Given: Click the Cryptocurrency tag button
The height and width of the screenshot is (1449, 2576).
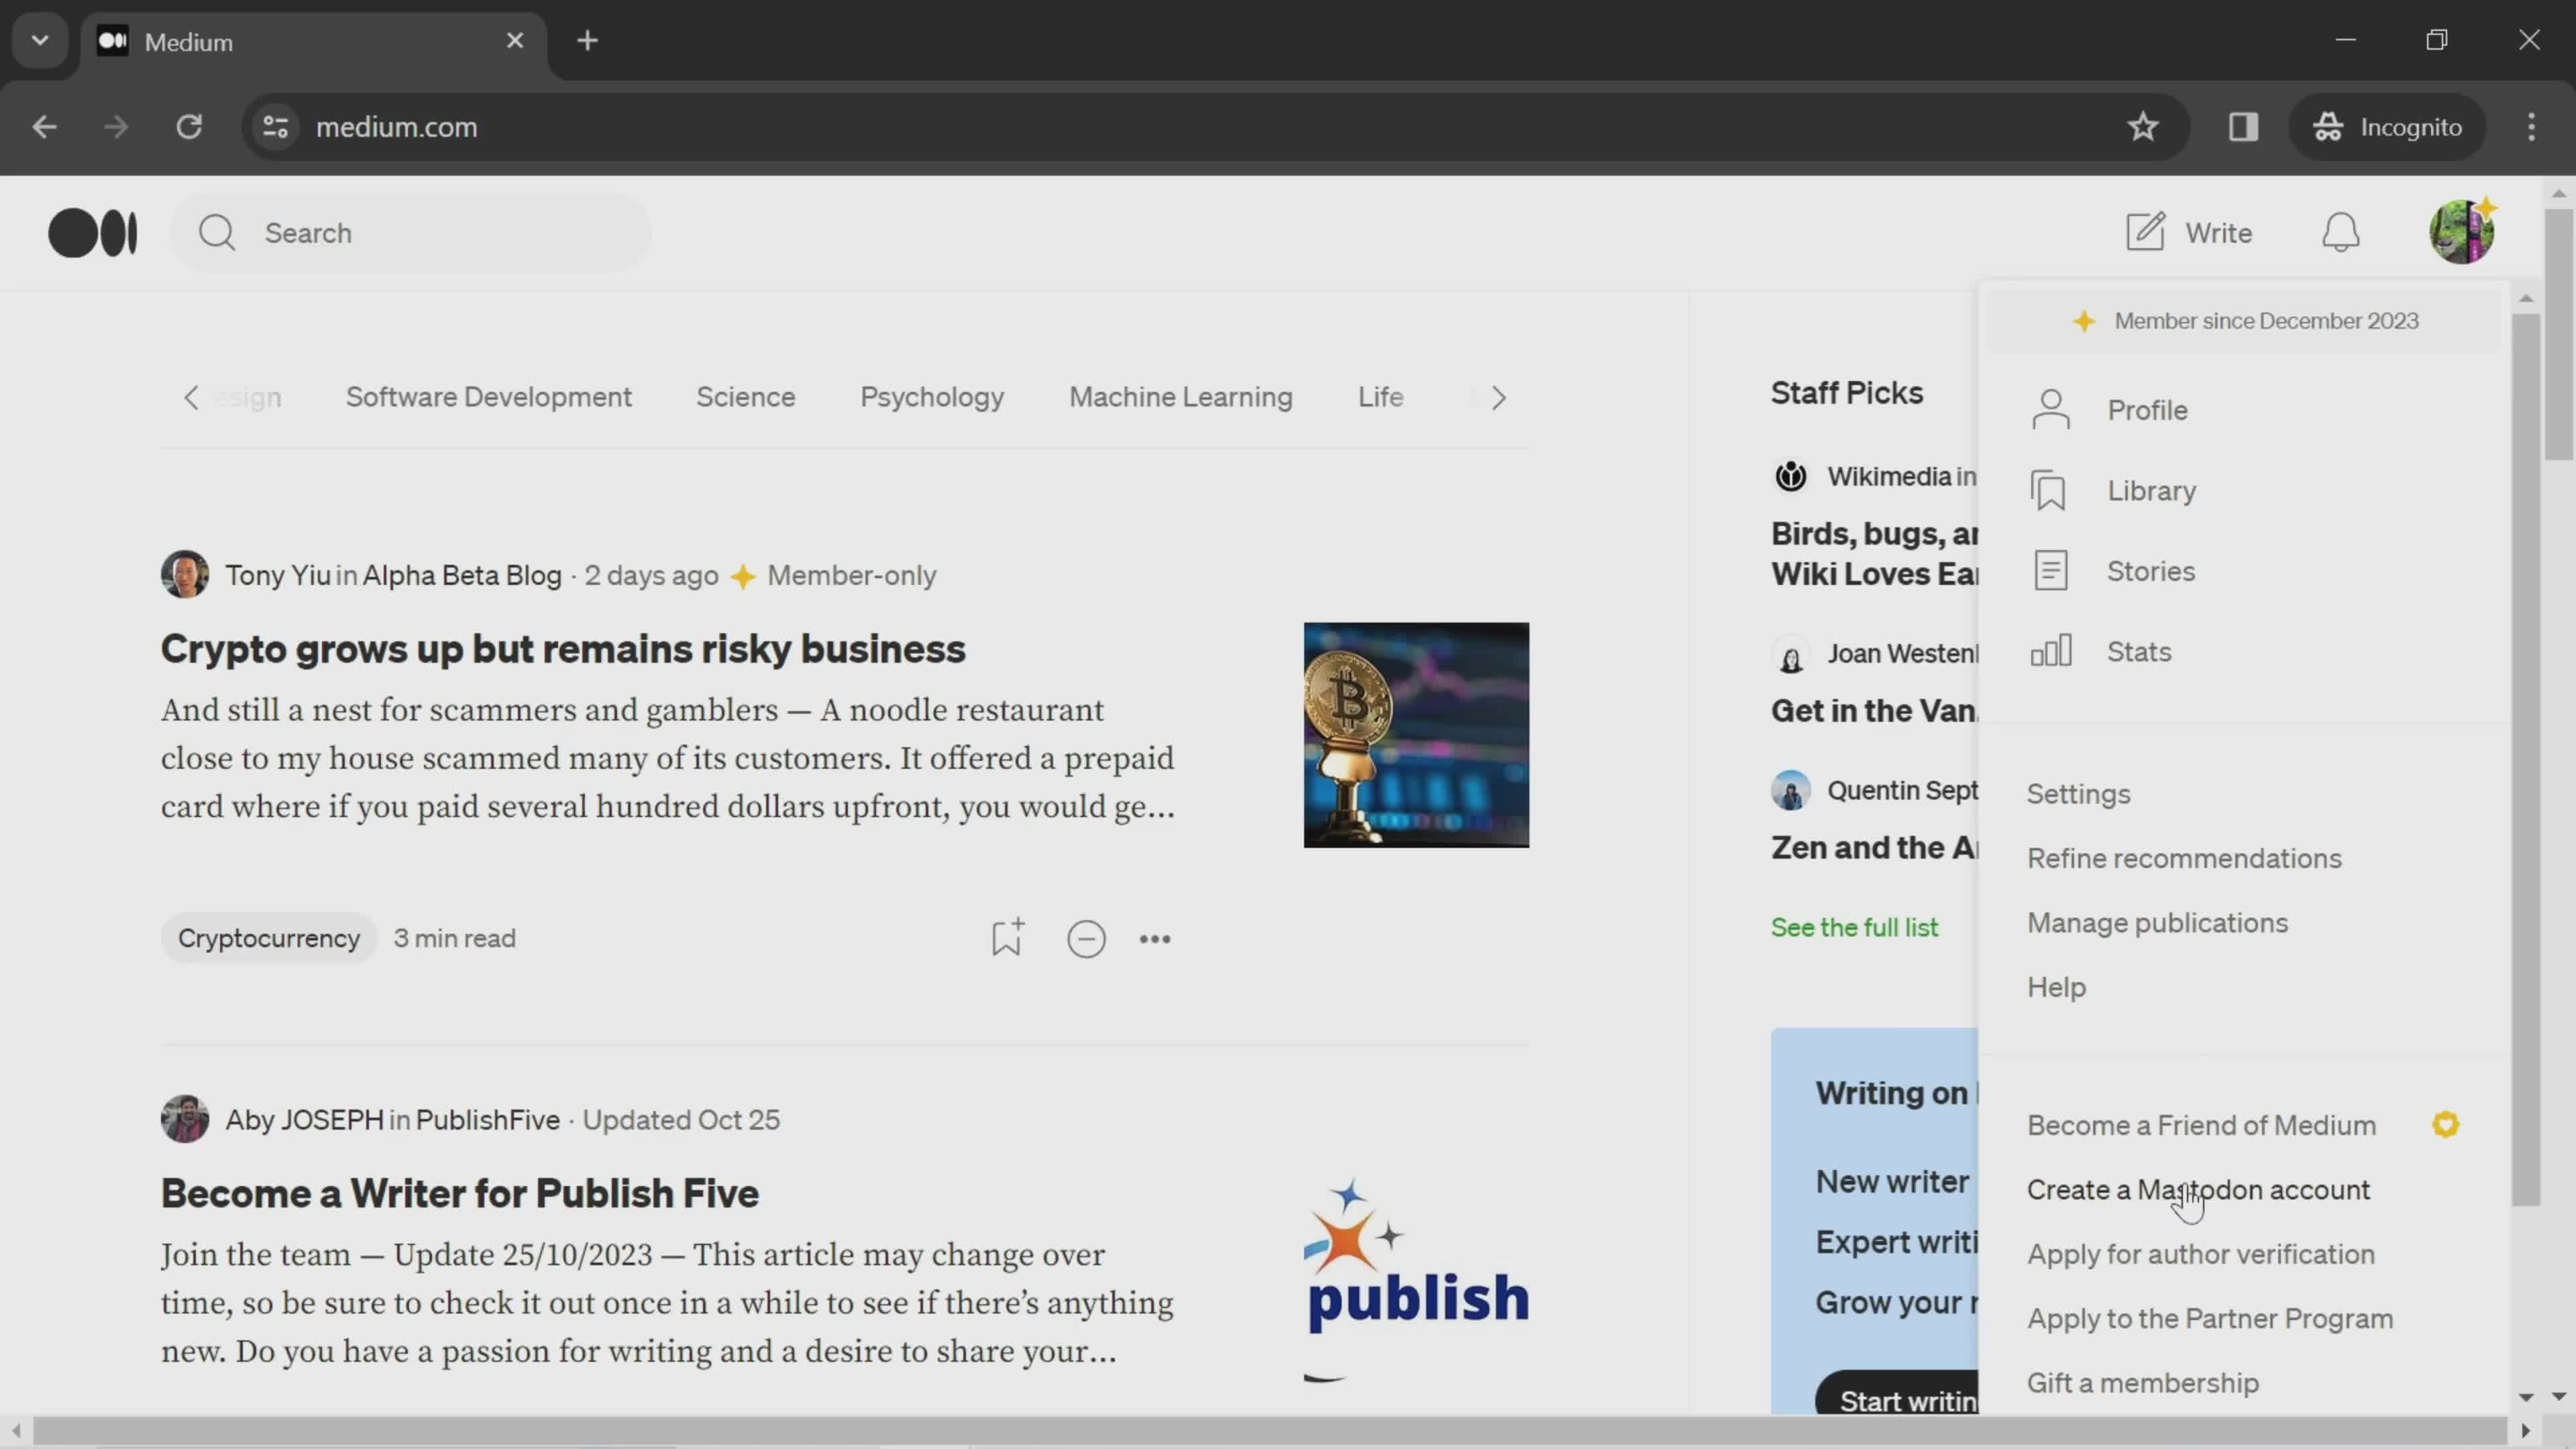Looking at the screenshot, I should (269, 938).
